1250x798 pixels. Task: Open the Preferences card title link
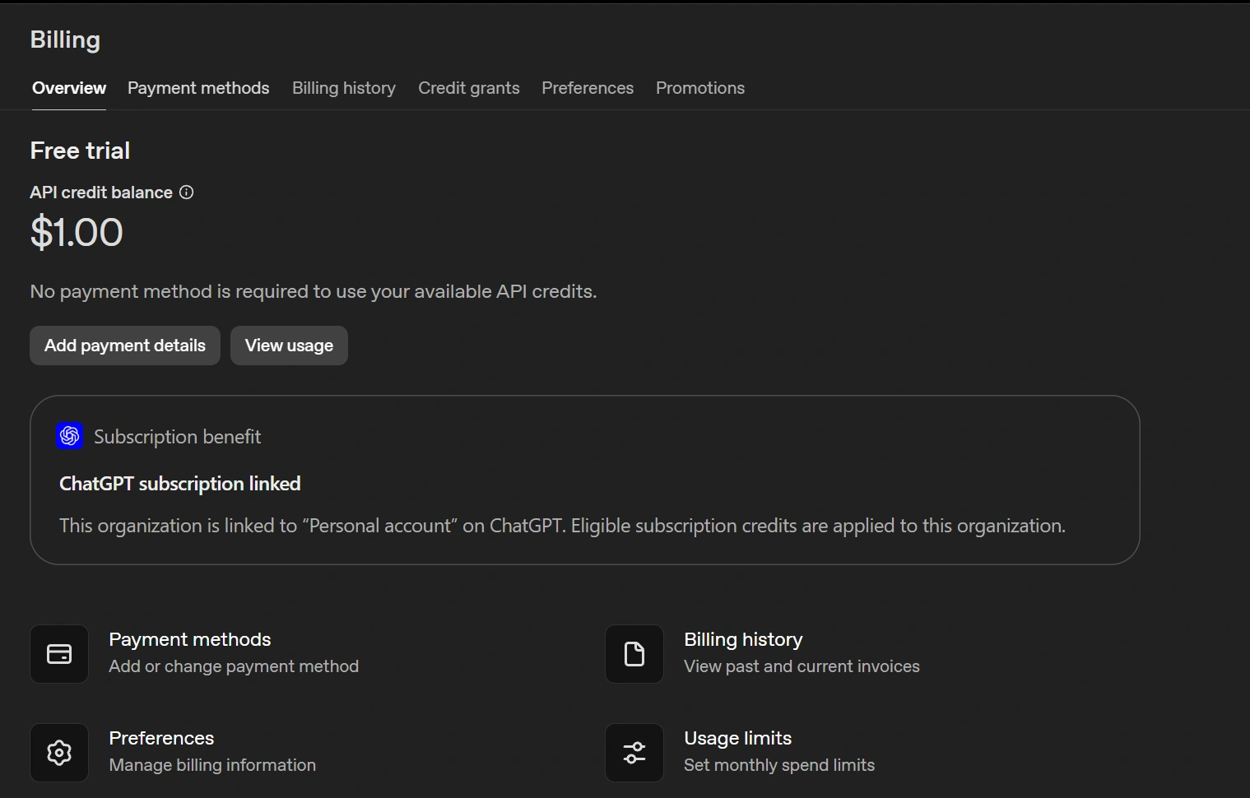click(161, 738)
